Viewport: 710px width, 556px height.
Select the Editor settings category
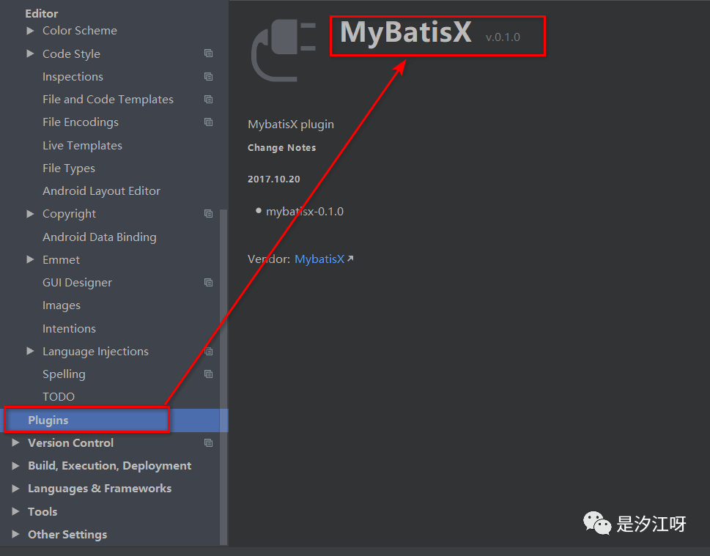tap(42, 14)
